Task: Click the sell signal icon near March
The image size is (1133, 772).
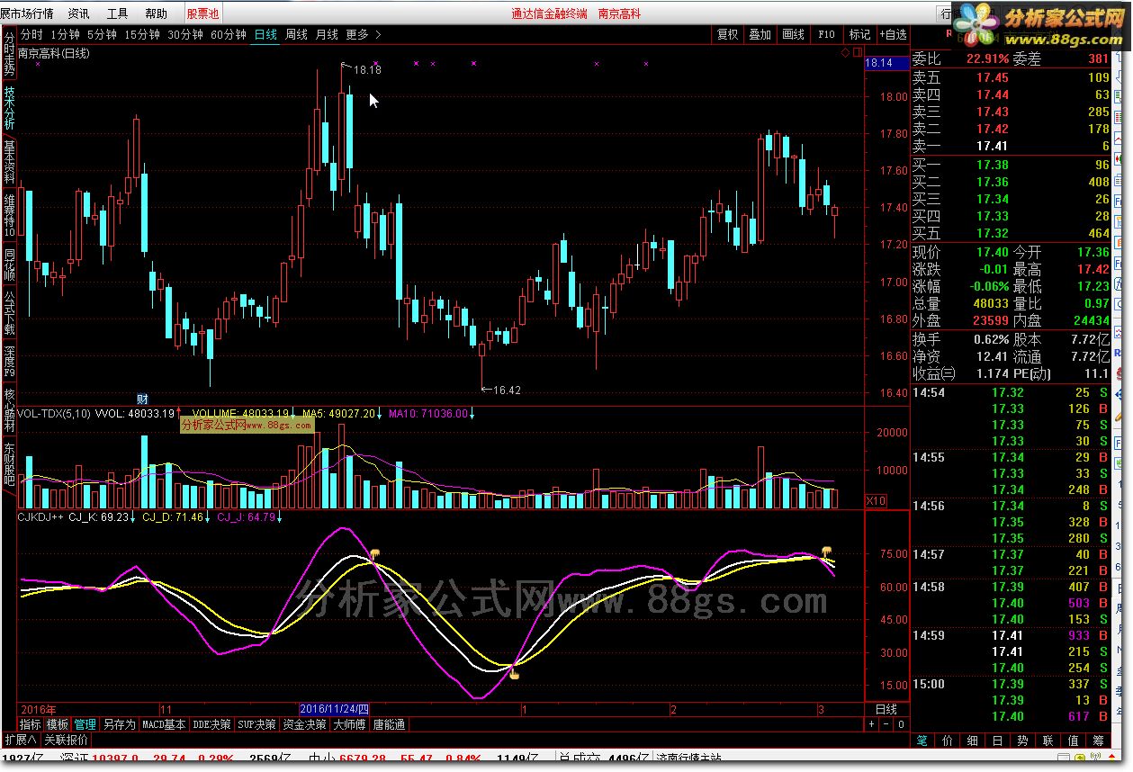Action: 826,551
